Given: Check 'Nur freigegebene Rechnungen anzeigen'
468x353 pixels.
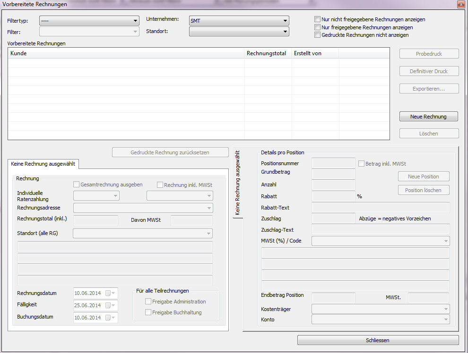Looking at the screenshot, I should coord(317,27).
